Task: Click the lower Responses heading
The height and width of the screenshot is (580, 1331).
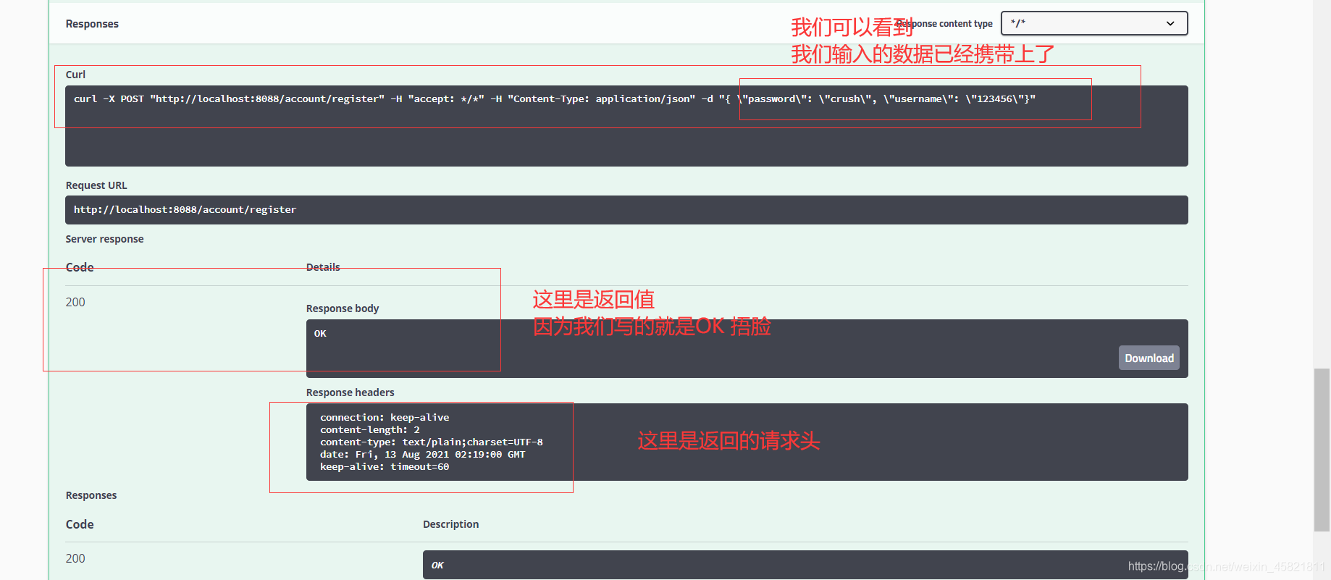Action: [x=91, y=495]
